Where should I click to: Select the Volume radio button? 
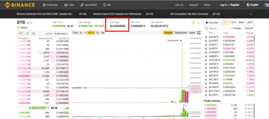[243, 28]
